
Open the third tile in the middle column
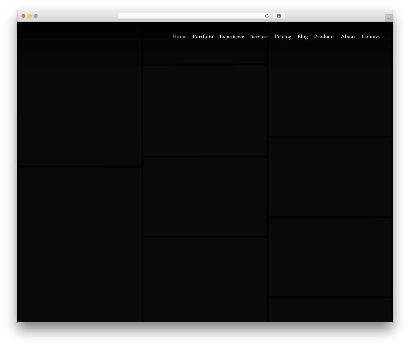pos(205,196)
